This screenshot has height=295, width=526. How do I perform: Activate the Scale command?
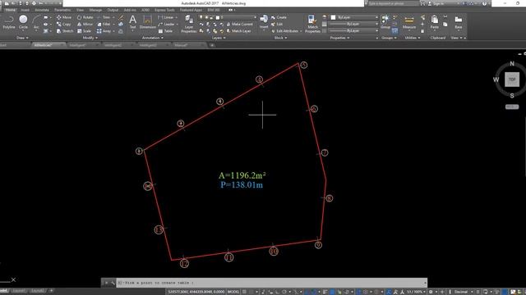click(84, 31)
